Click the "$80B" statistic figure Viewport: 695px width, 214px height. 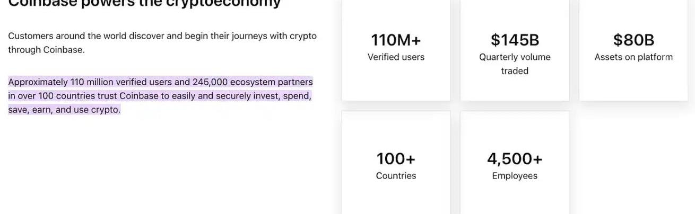click(633, 40)
